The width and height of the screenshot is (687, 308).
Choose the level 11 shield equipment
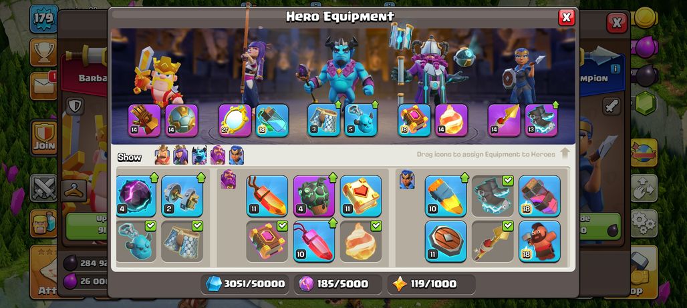[x=446, y=241]
